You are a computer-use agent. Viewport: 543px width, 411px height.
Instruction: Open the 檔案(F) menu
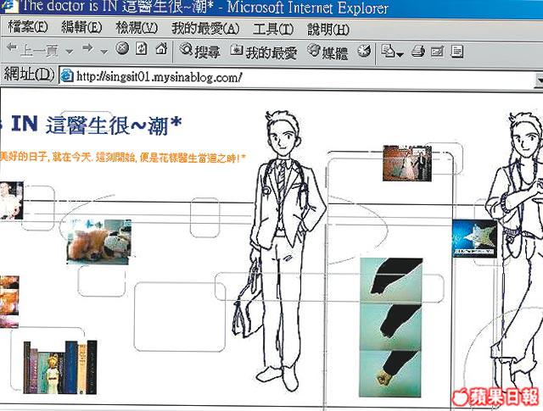(29, 29)
